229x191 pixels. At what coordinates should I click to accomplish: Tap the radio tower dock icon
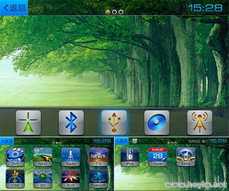pos(200,123)
